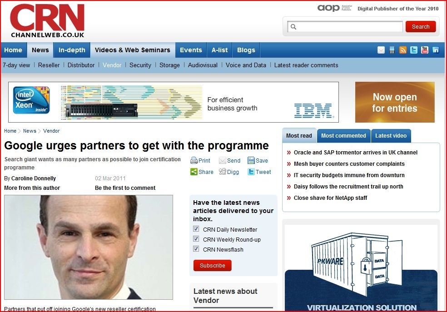Switch to the Most commented tab
Screen dimensions: 447x312
343,136
